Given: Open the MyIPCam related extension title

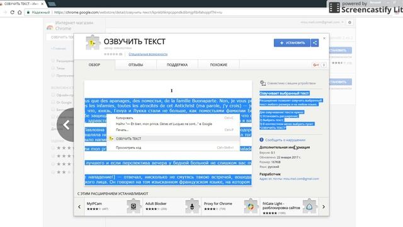Looking at the screenshot, I should (x=94, y=204).
